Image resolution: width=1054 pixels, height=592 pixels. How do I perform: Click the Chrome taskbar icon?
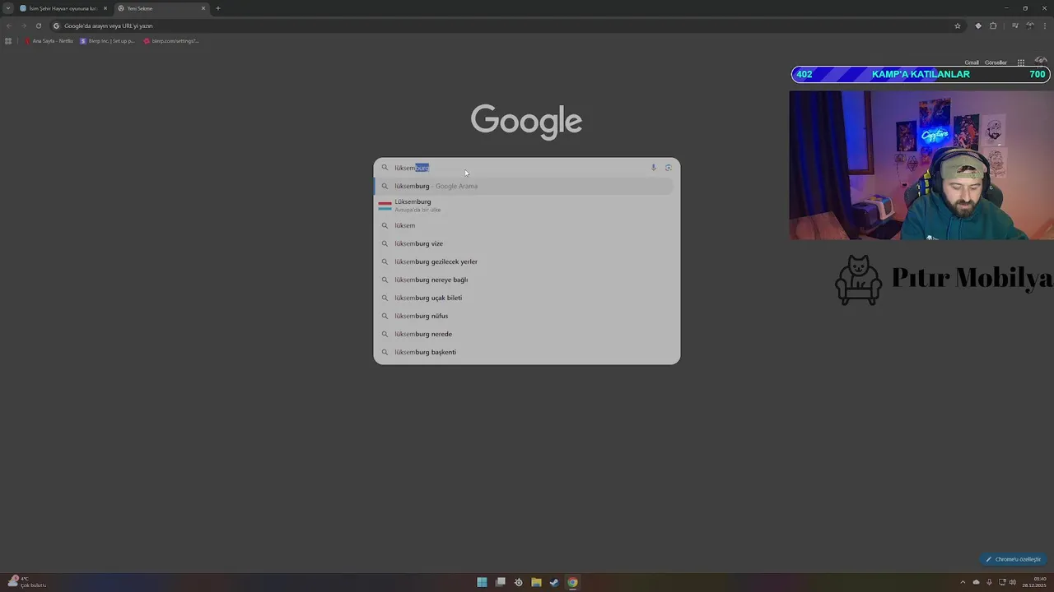point(572,582)
